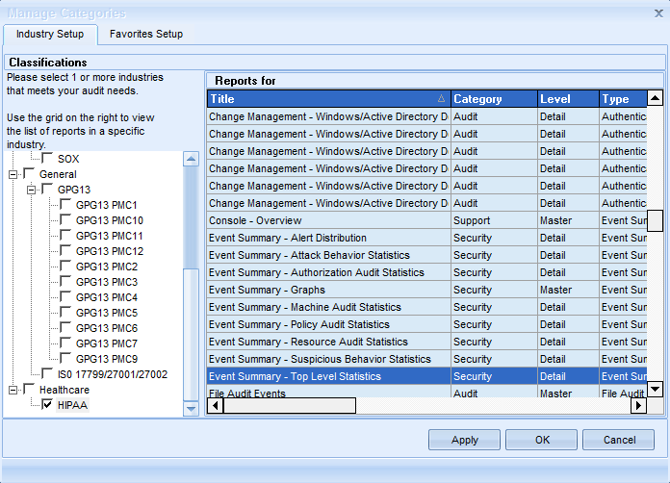The image size is (670, 483).
Task: Check the GPG13 PMC10 checkbox
Action: [x=65, y=219]
